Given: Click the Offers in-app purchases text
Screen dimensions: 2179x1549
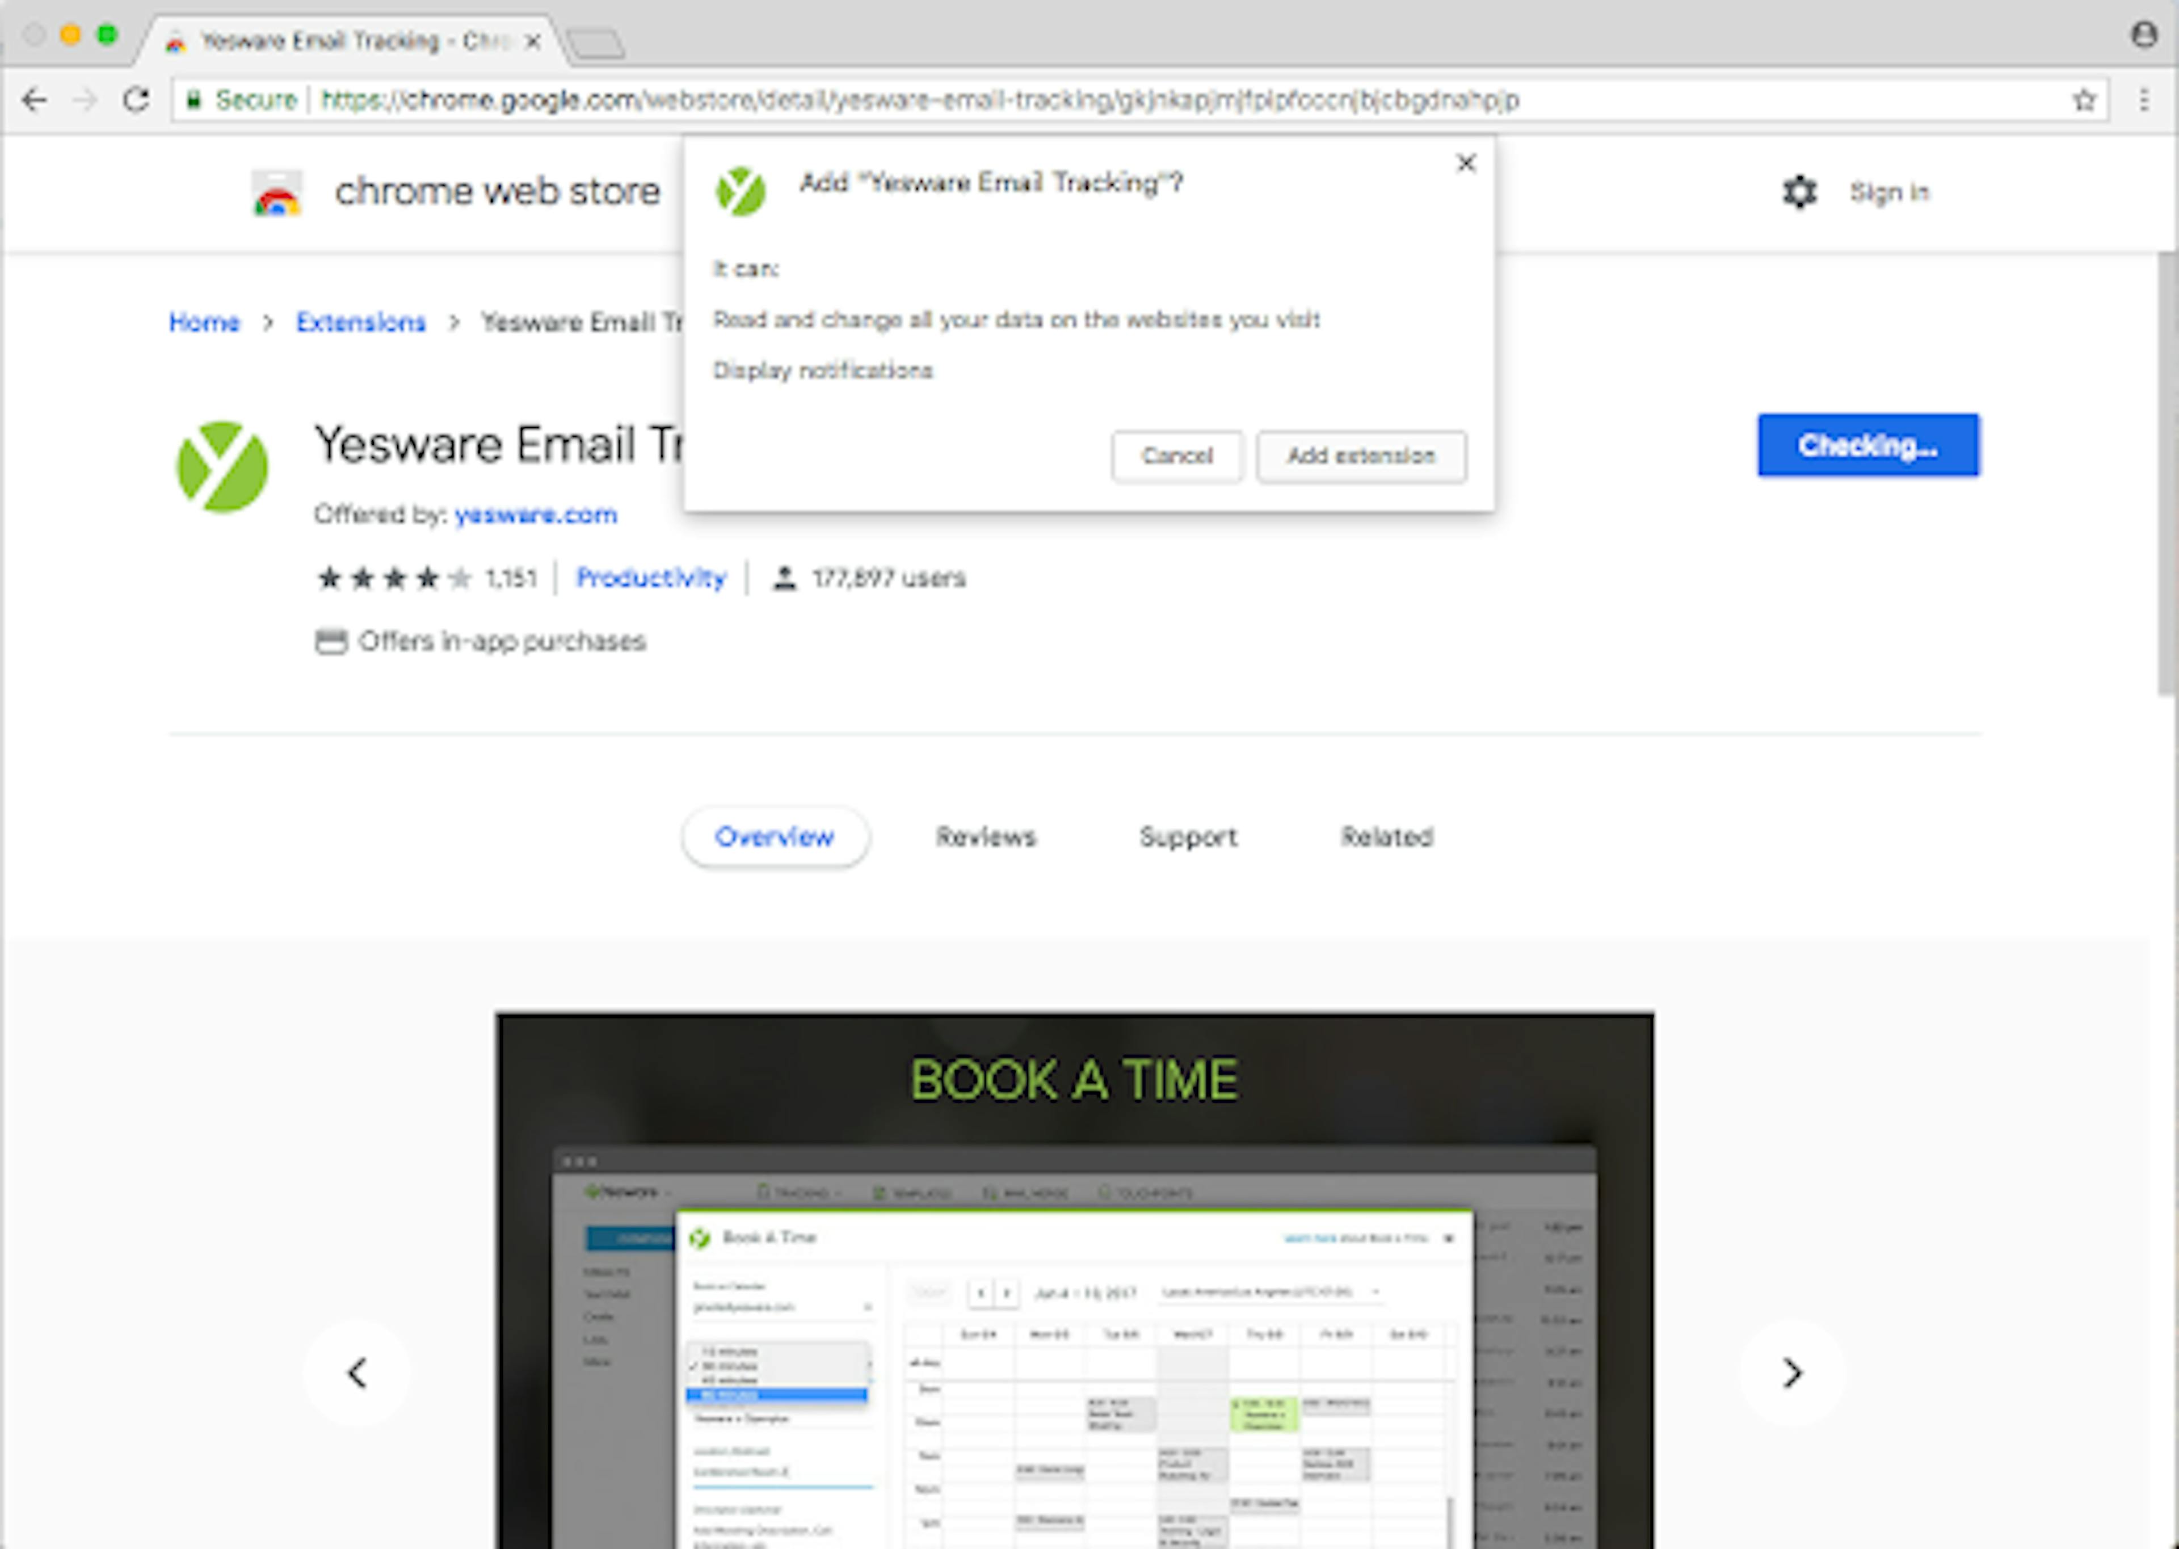Looking at the screenshot, I should (503, 641).
